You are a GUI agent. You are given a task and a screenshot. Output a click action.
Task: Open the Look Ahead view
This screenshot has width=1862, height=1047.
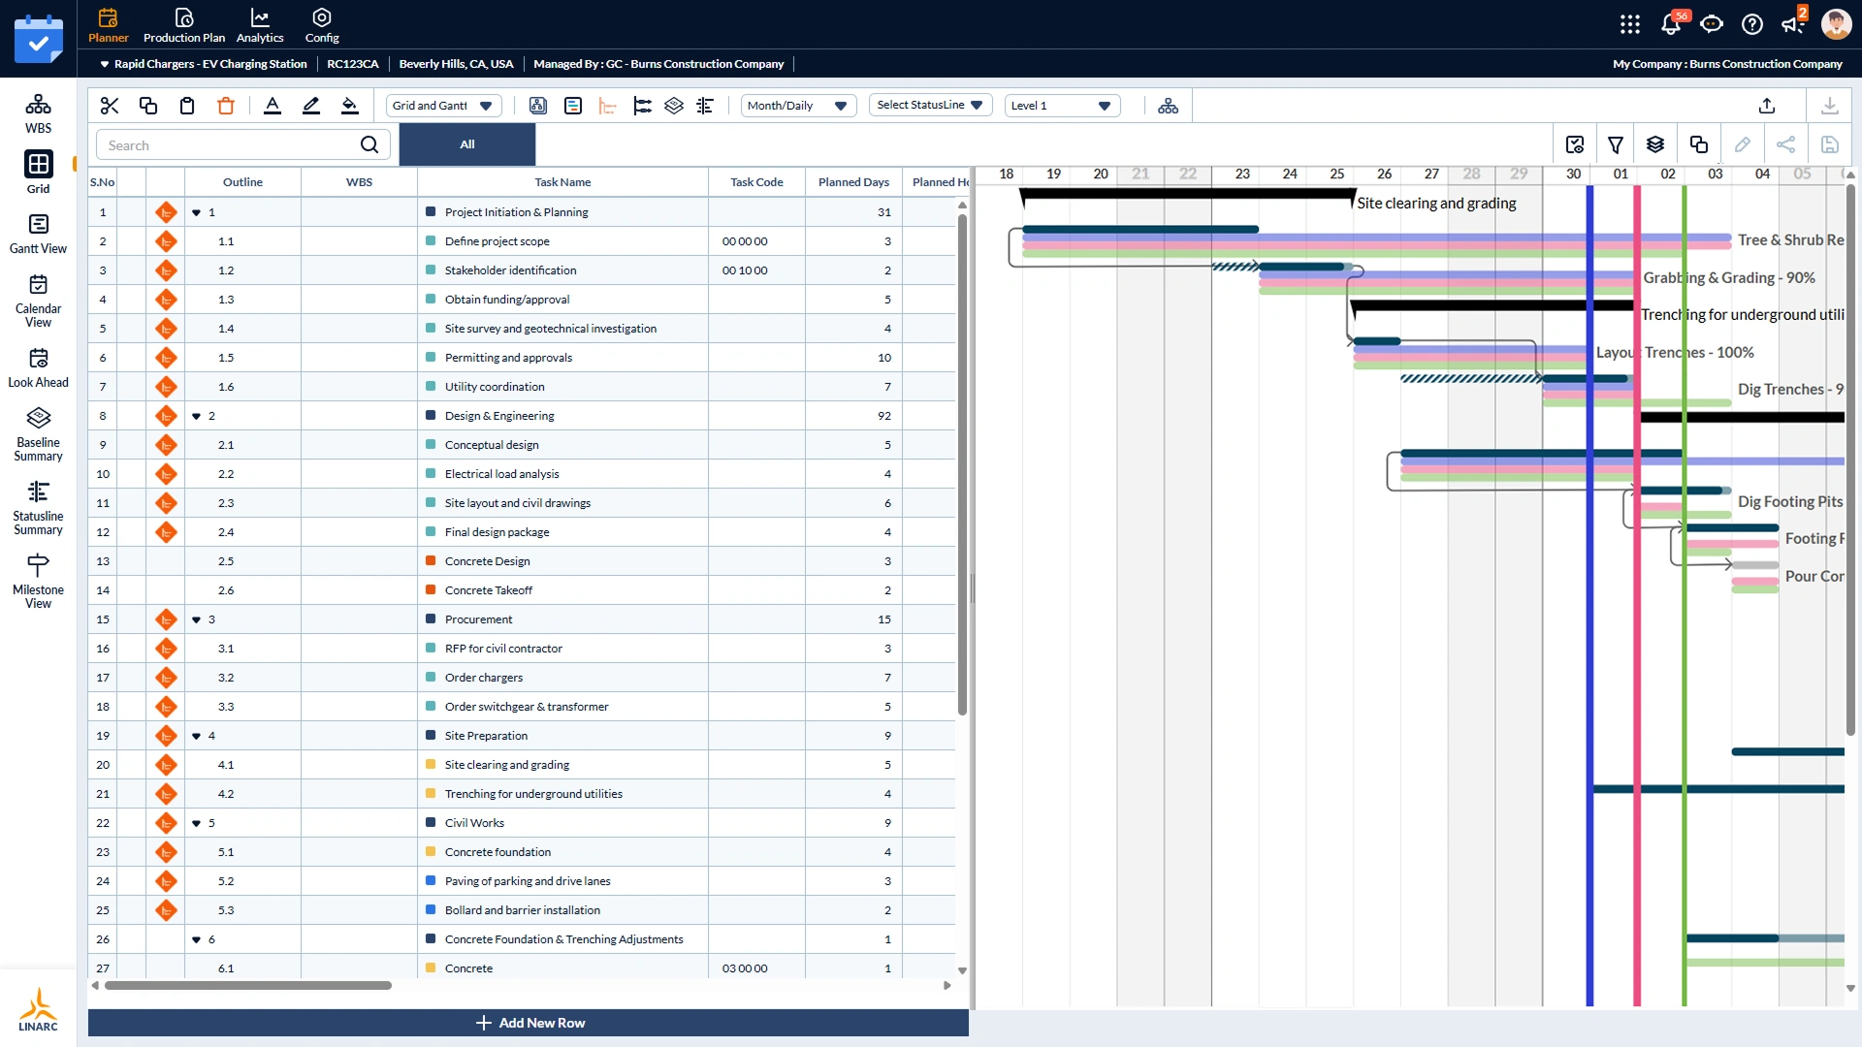[x=38, y=367]
